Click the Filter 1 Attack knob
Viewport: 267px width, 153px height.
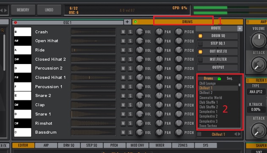tap(259, 131)
